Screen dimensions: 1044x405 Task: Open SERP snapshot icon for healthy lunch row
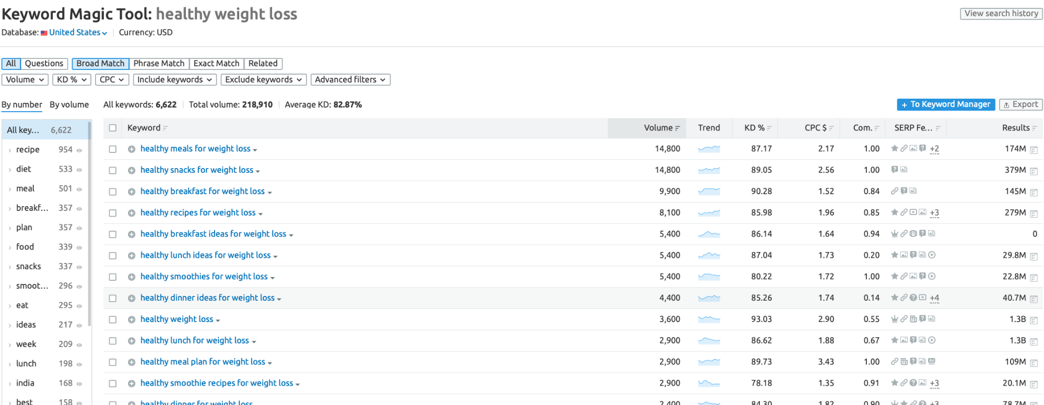1034,341
